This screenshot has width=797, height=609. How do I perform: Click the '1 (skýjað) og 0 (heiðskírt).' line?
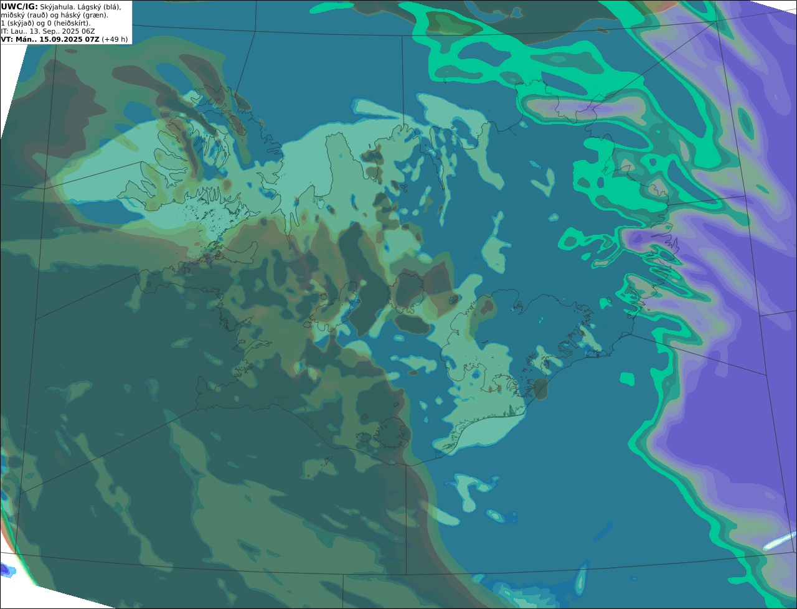pyautogui.click(x=45, y=22)
